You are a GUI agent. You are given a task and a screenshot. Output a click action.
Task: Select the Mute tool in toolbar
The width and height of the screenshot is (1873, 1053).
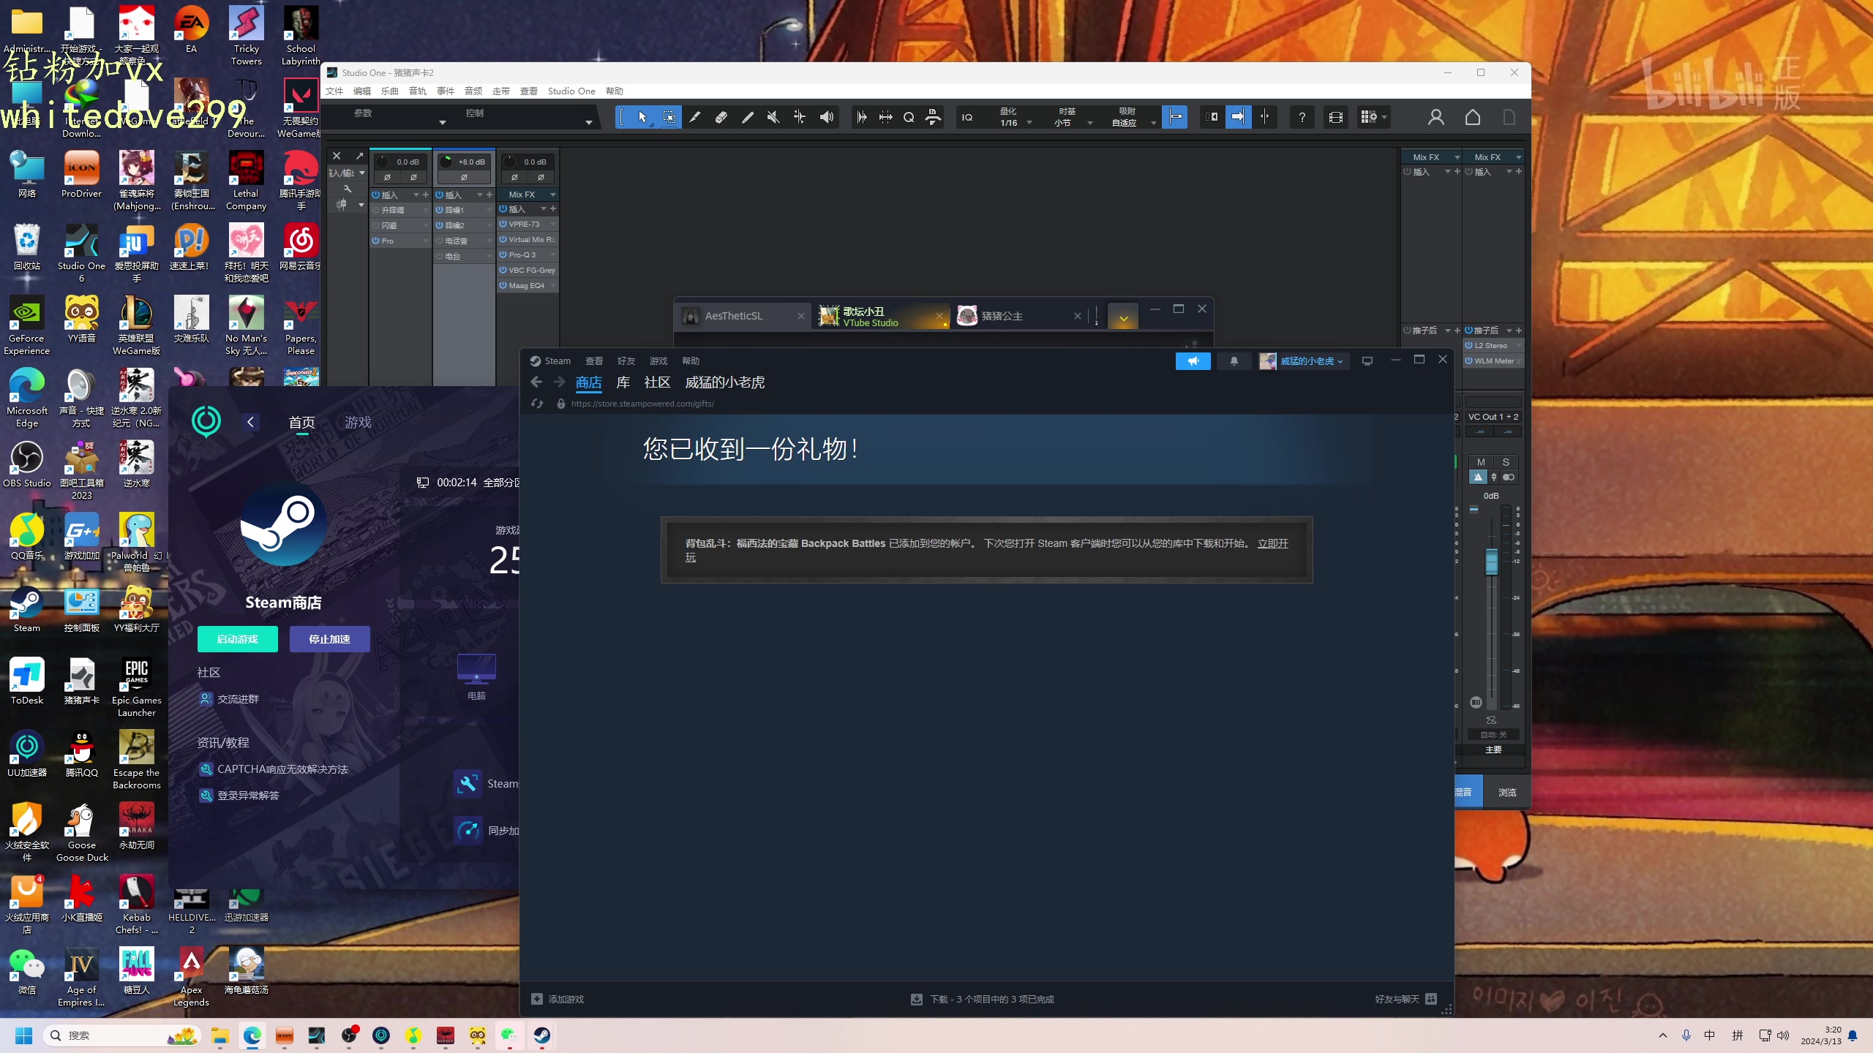point(773,117)
